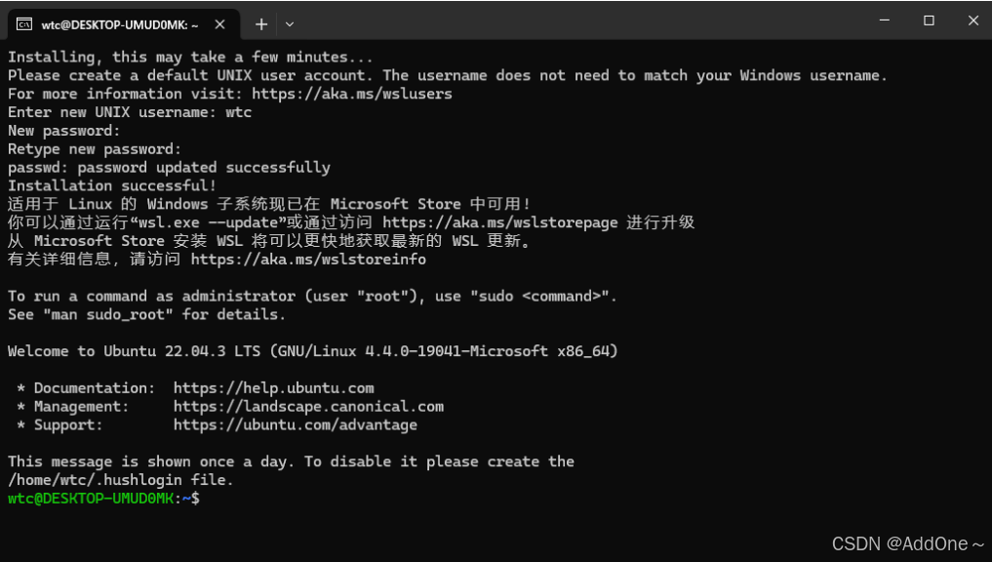
Task: Click the terminal icon in the tab
Action: (x=24, y=24)
